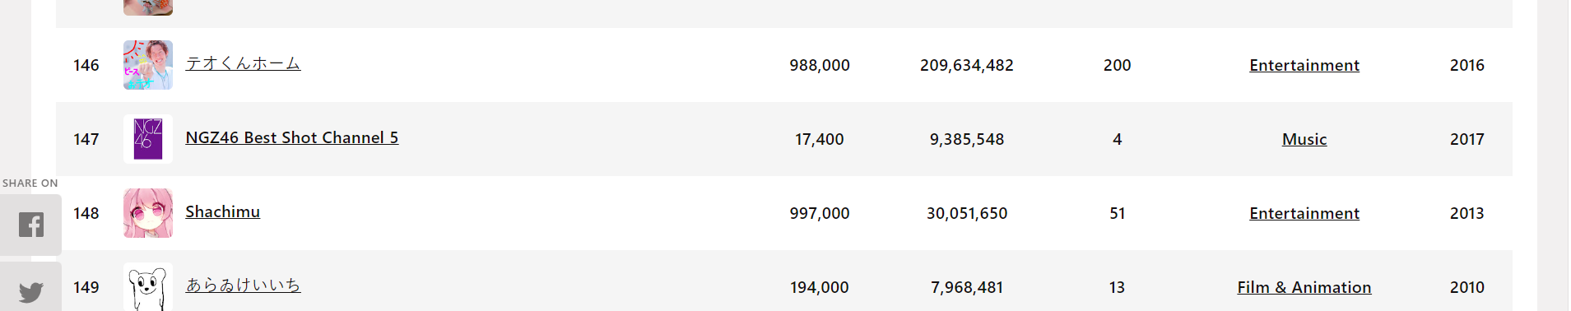Click rank number 149 cell
The height and width of the screenshot is (311, 1571).
[x=86, y=287]
